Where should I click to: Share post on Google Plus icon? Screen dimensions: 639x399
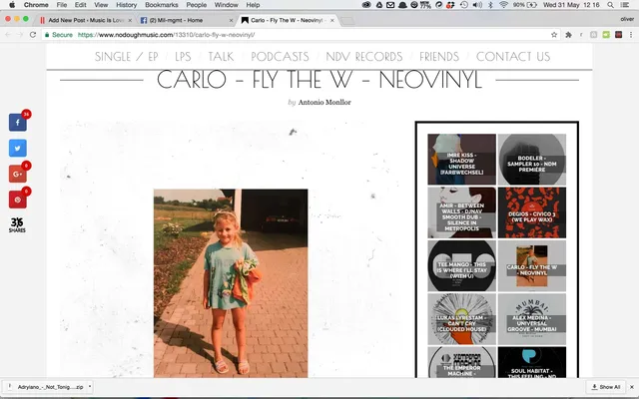coord(18,175)
